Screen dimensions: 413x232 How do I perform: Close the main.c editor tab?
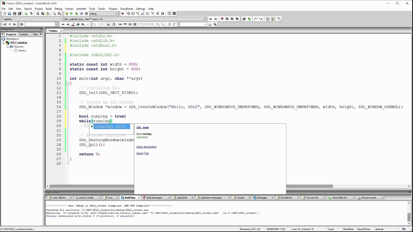(x=61, y=31)
